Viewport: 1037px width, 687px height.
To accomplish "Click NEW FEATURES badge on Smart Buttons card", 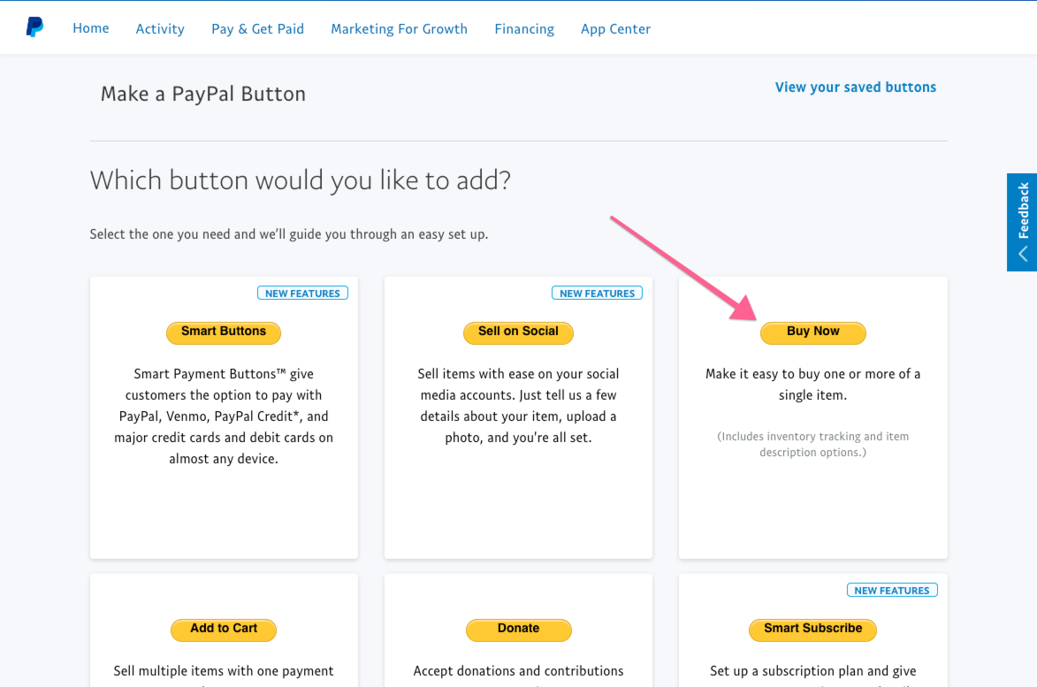I will 302,293.
